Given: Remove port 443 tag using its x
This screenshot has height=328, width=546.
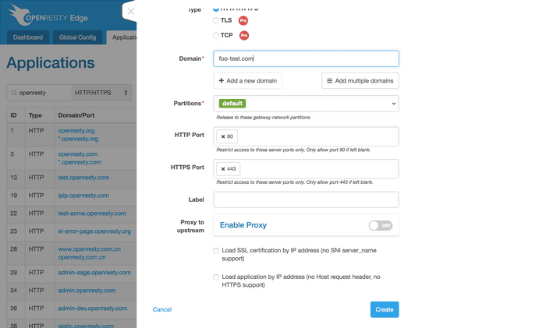Looking at the screenshot, I should point(223,169).
